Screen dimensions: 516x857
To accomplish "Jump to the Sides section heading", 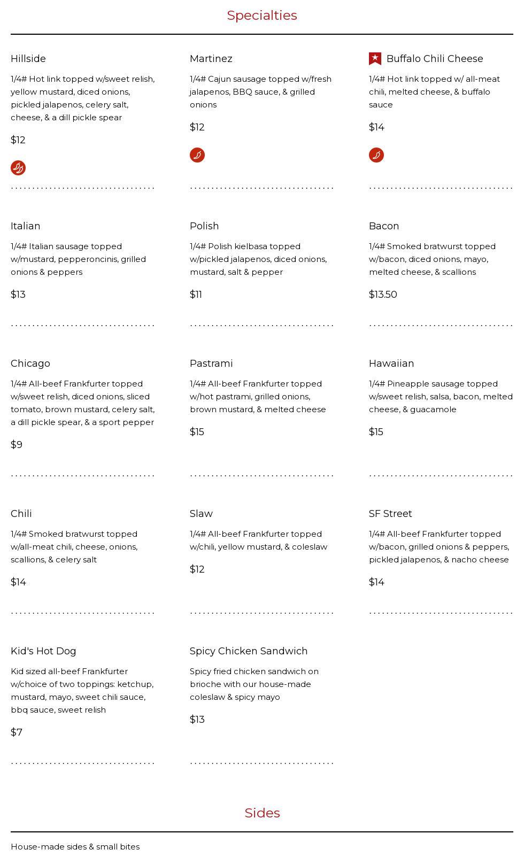I will click(262, 813).
